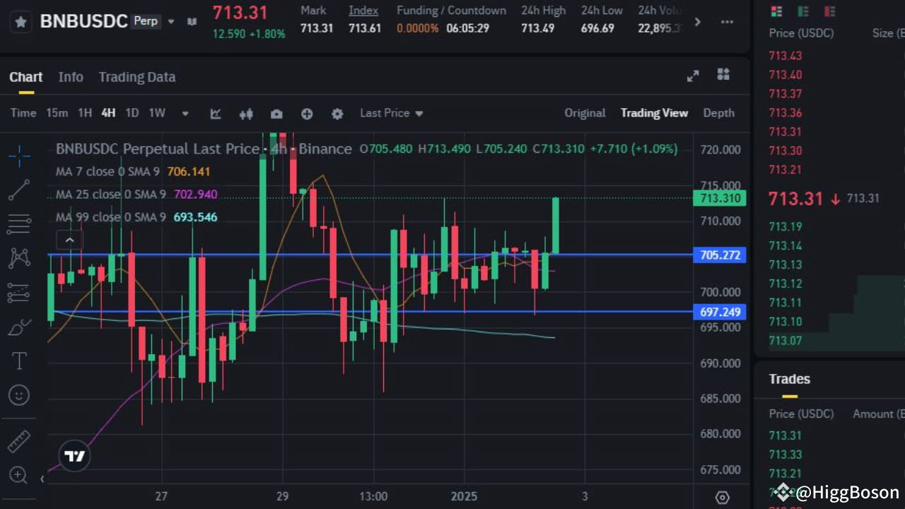Open the Last Price dropdown
Screen dimensions: 905x509
[391, 113]
